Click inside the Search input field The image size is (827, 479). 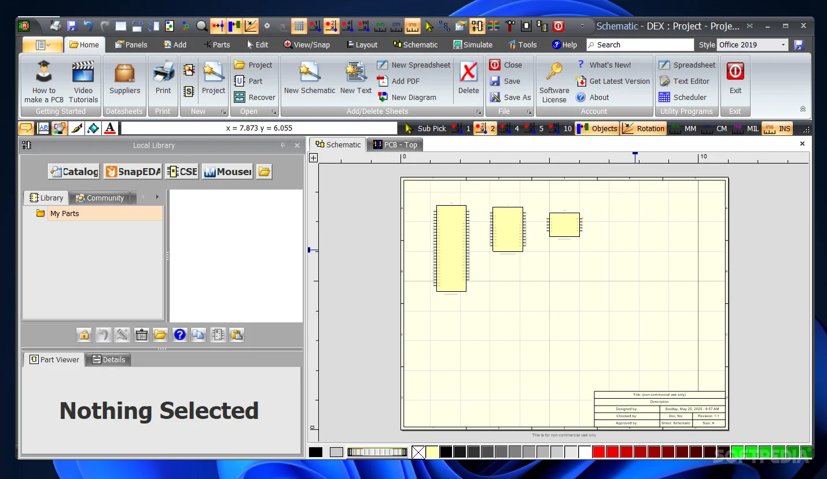pyautogui.click(x=639, y=44)
